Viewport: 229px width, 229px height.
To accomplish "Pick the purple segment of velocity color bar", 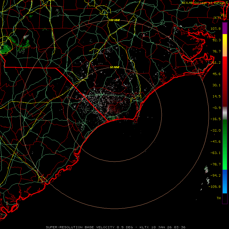I will pos(225,28).
